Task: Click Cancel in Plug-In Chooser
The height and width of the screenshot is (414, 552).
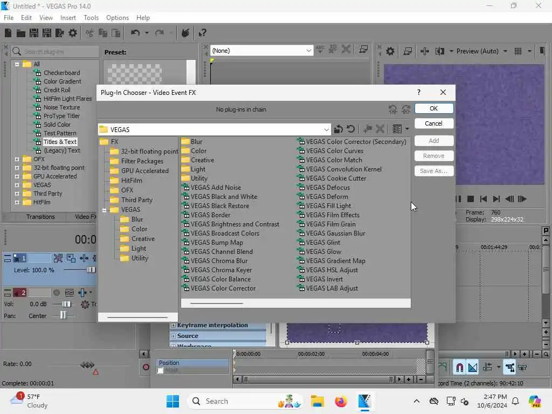Action: point(434,123)
